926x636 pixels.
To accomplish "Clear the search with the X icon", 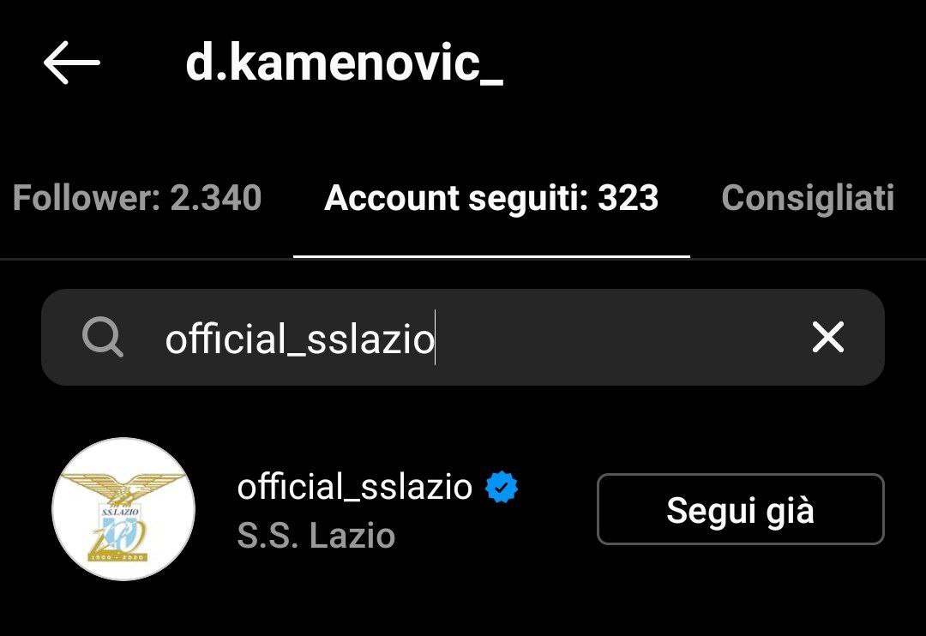I will coord(828,337).
